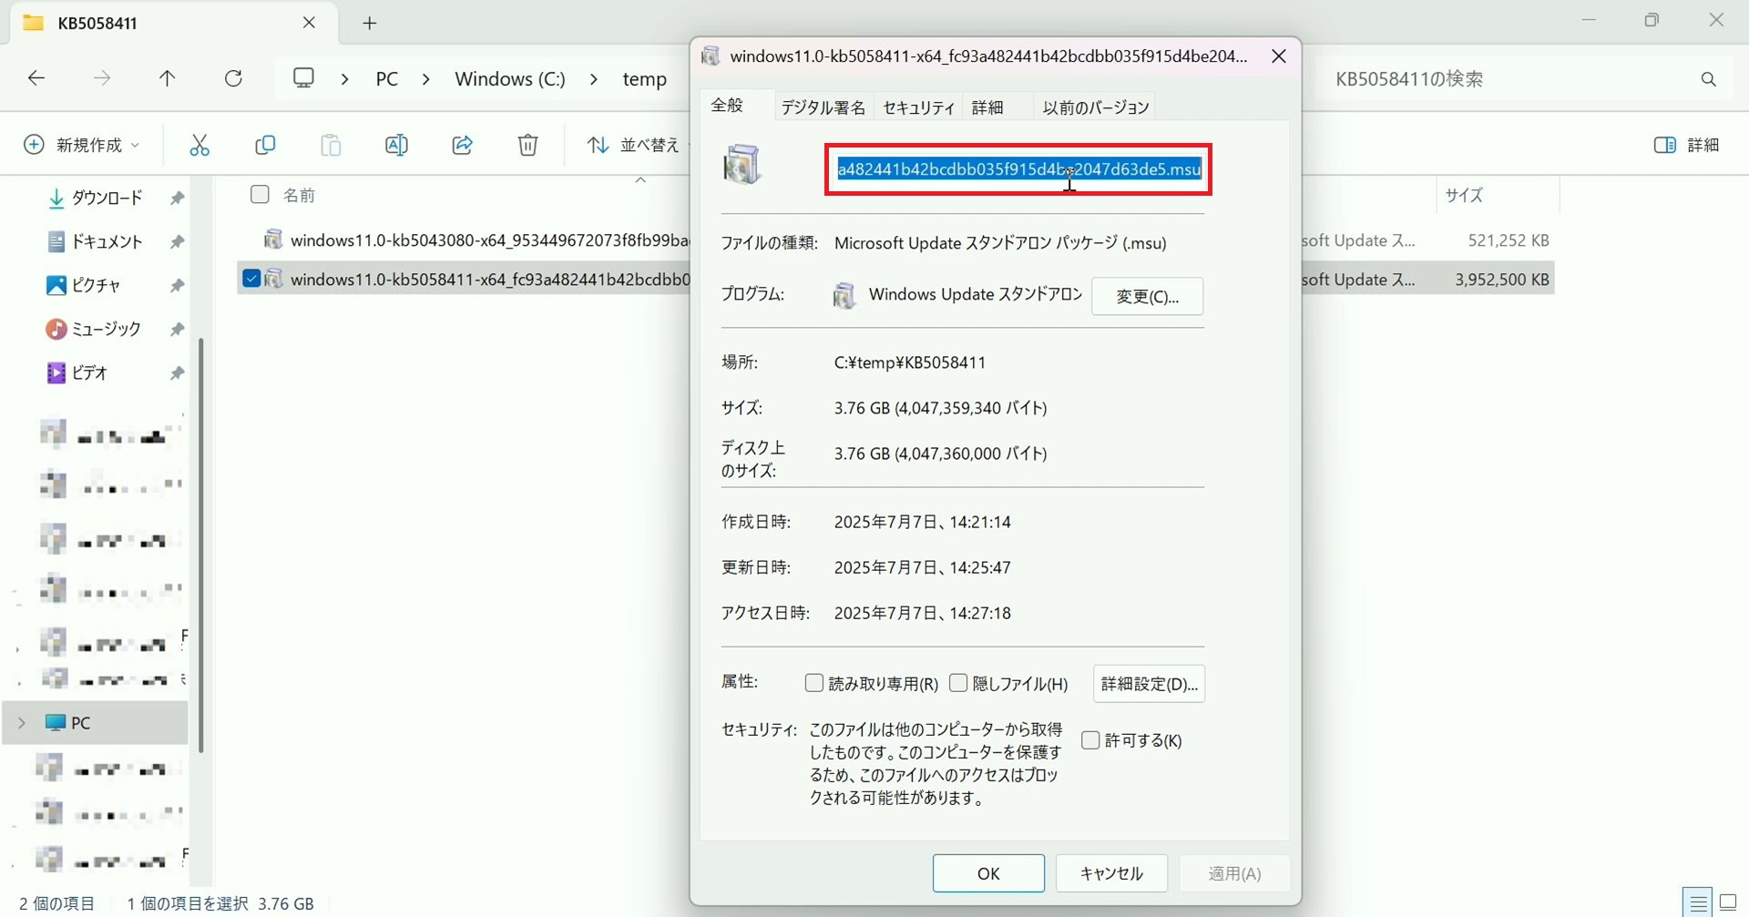Click the Cut scissors icon in toolbar

[199, 146]
